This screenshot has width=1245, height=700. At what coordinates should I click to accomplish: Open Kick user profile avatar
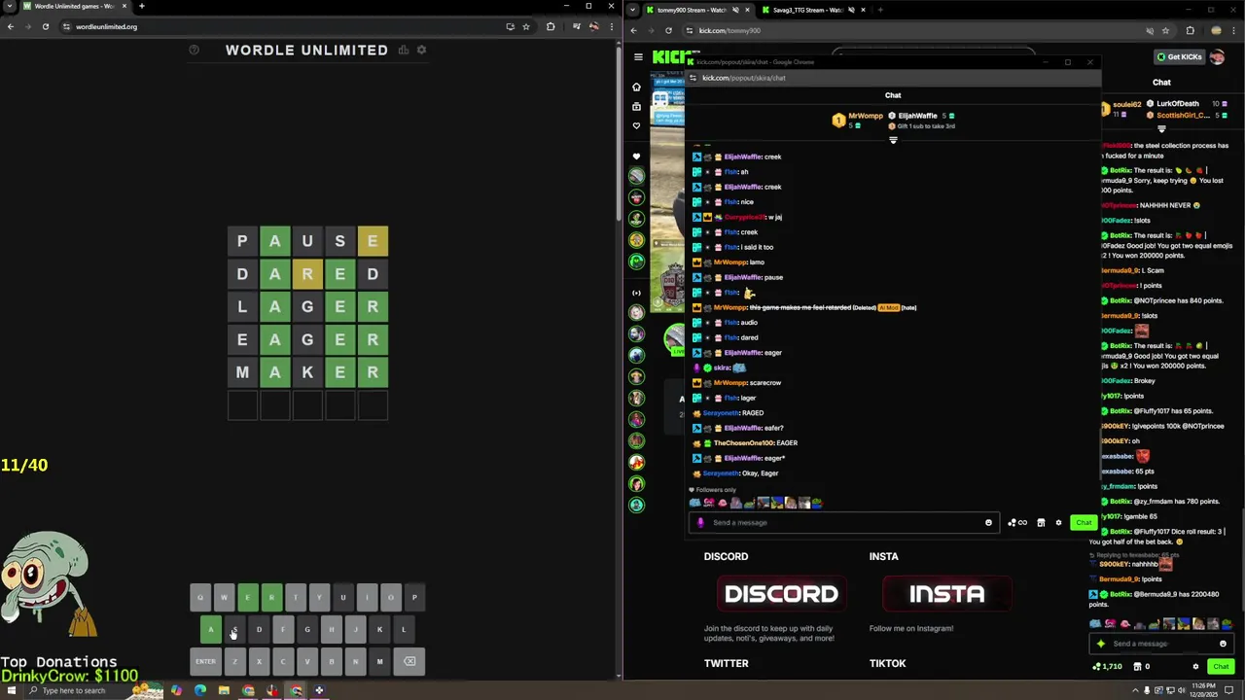pyautogui.click(x=1219, y=56)
